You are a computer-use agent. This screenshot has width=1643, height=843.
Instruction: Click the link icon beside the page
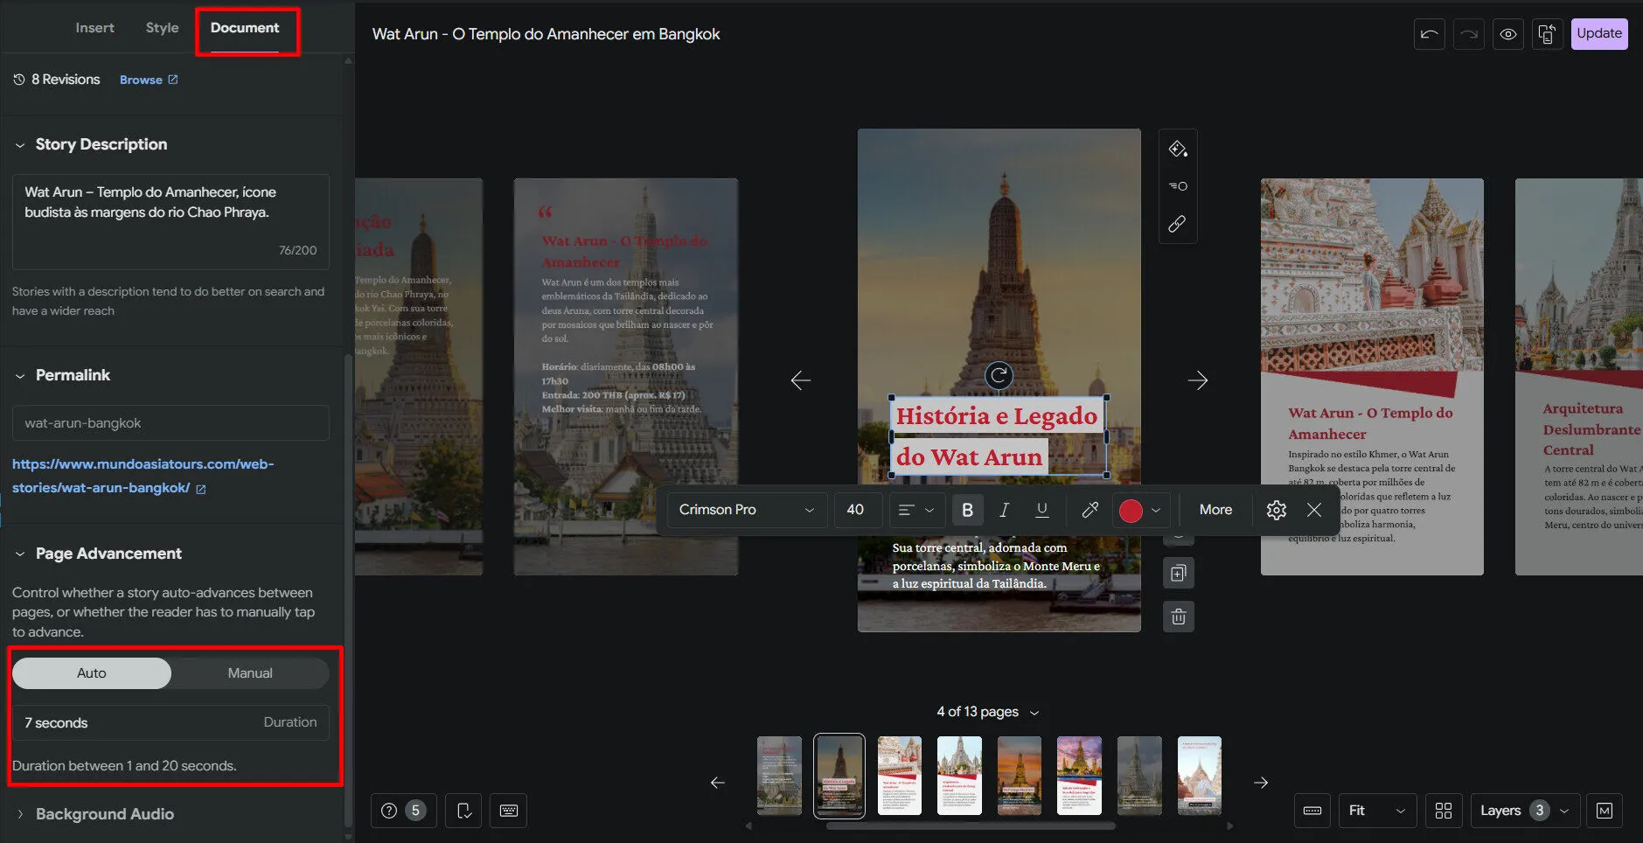click(x=1177, y=224)
